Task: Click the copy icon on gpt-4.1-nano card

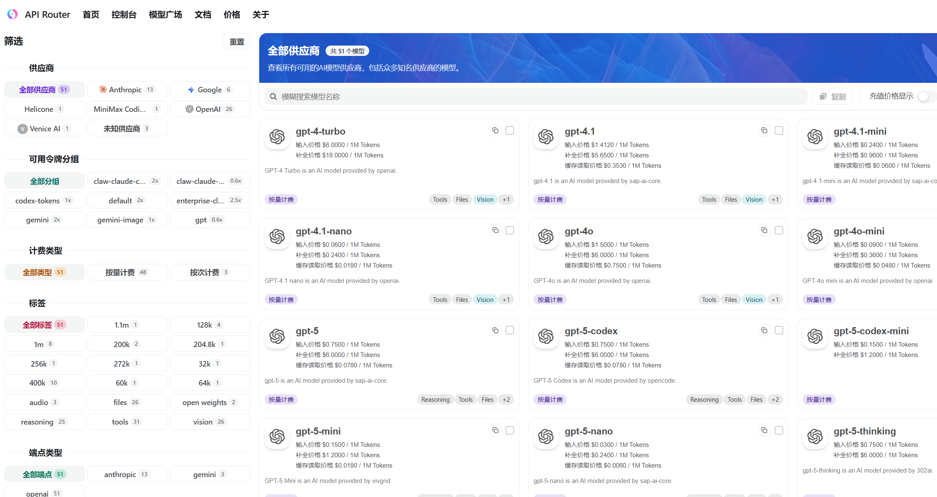Action: [495, 230]
